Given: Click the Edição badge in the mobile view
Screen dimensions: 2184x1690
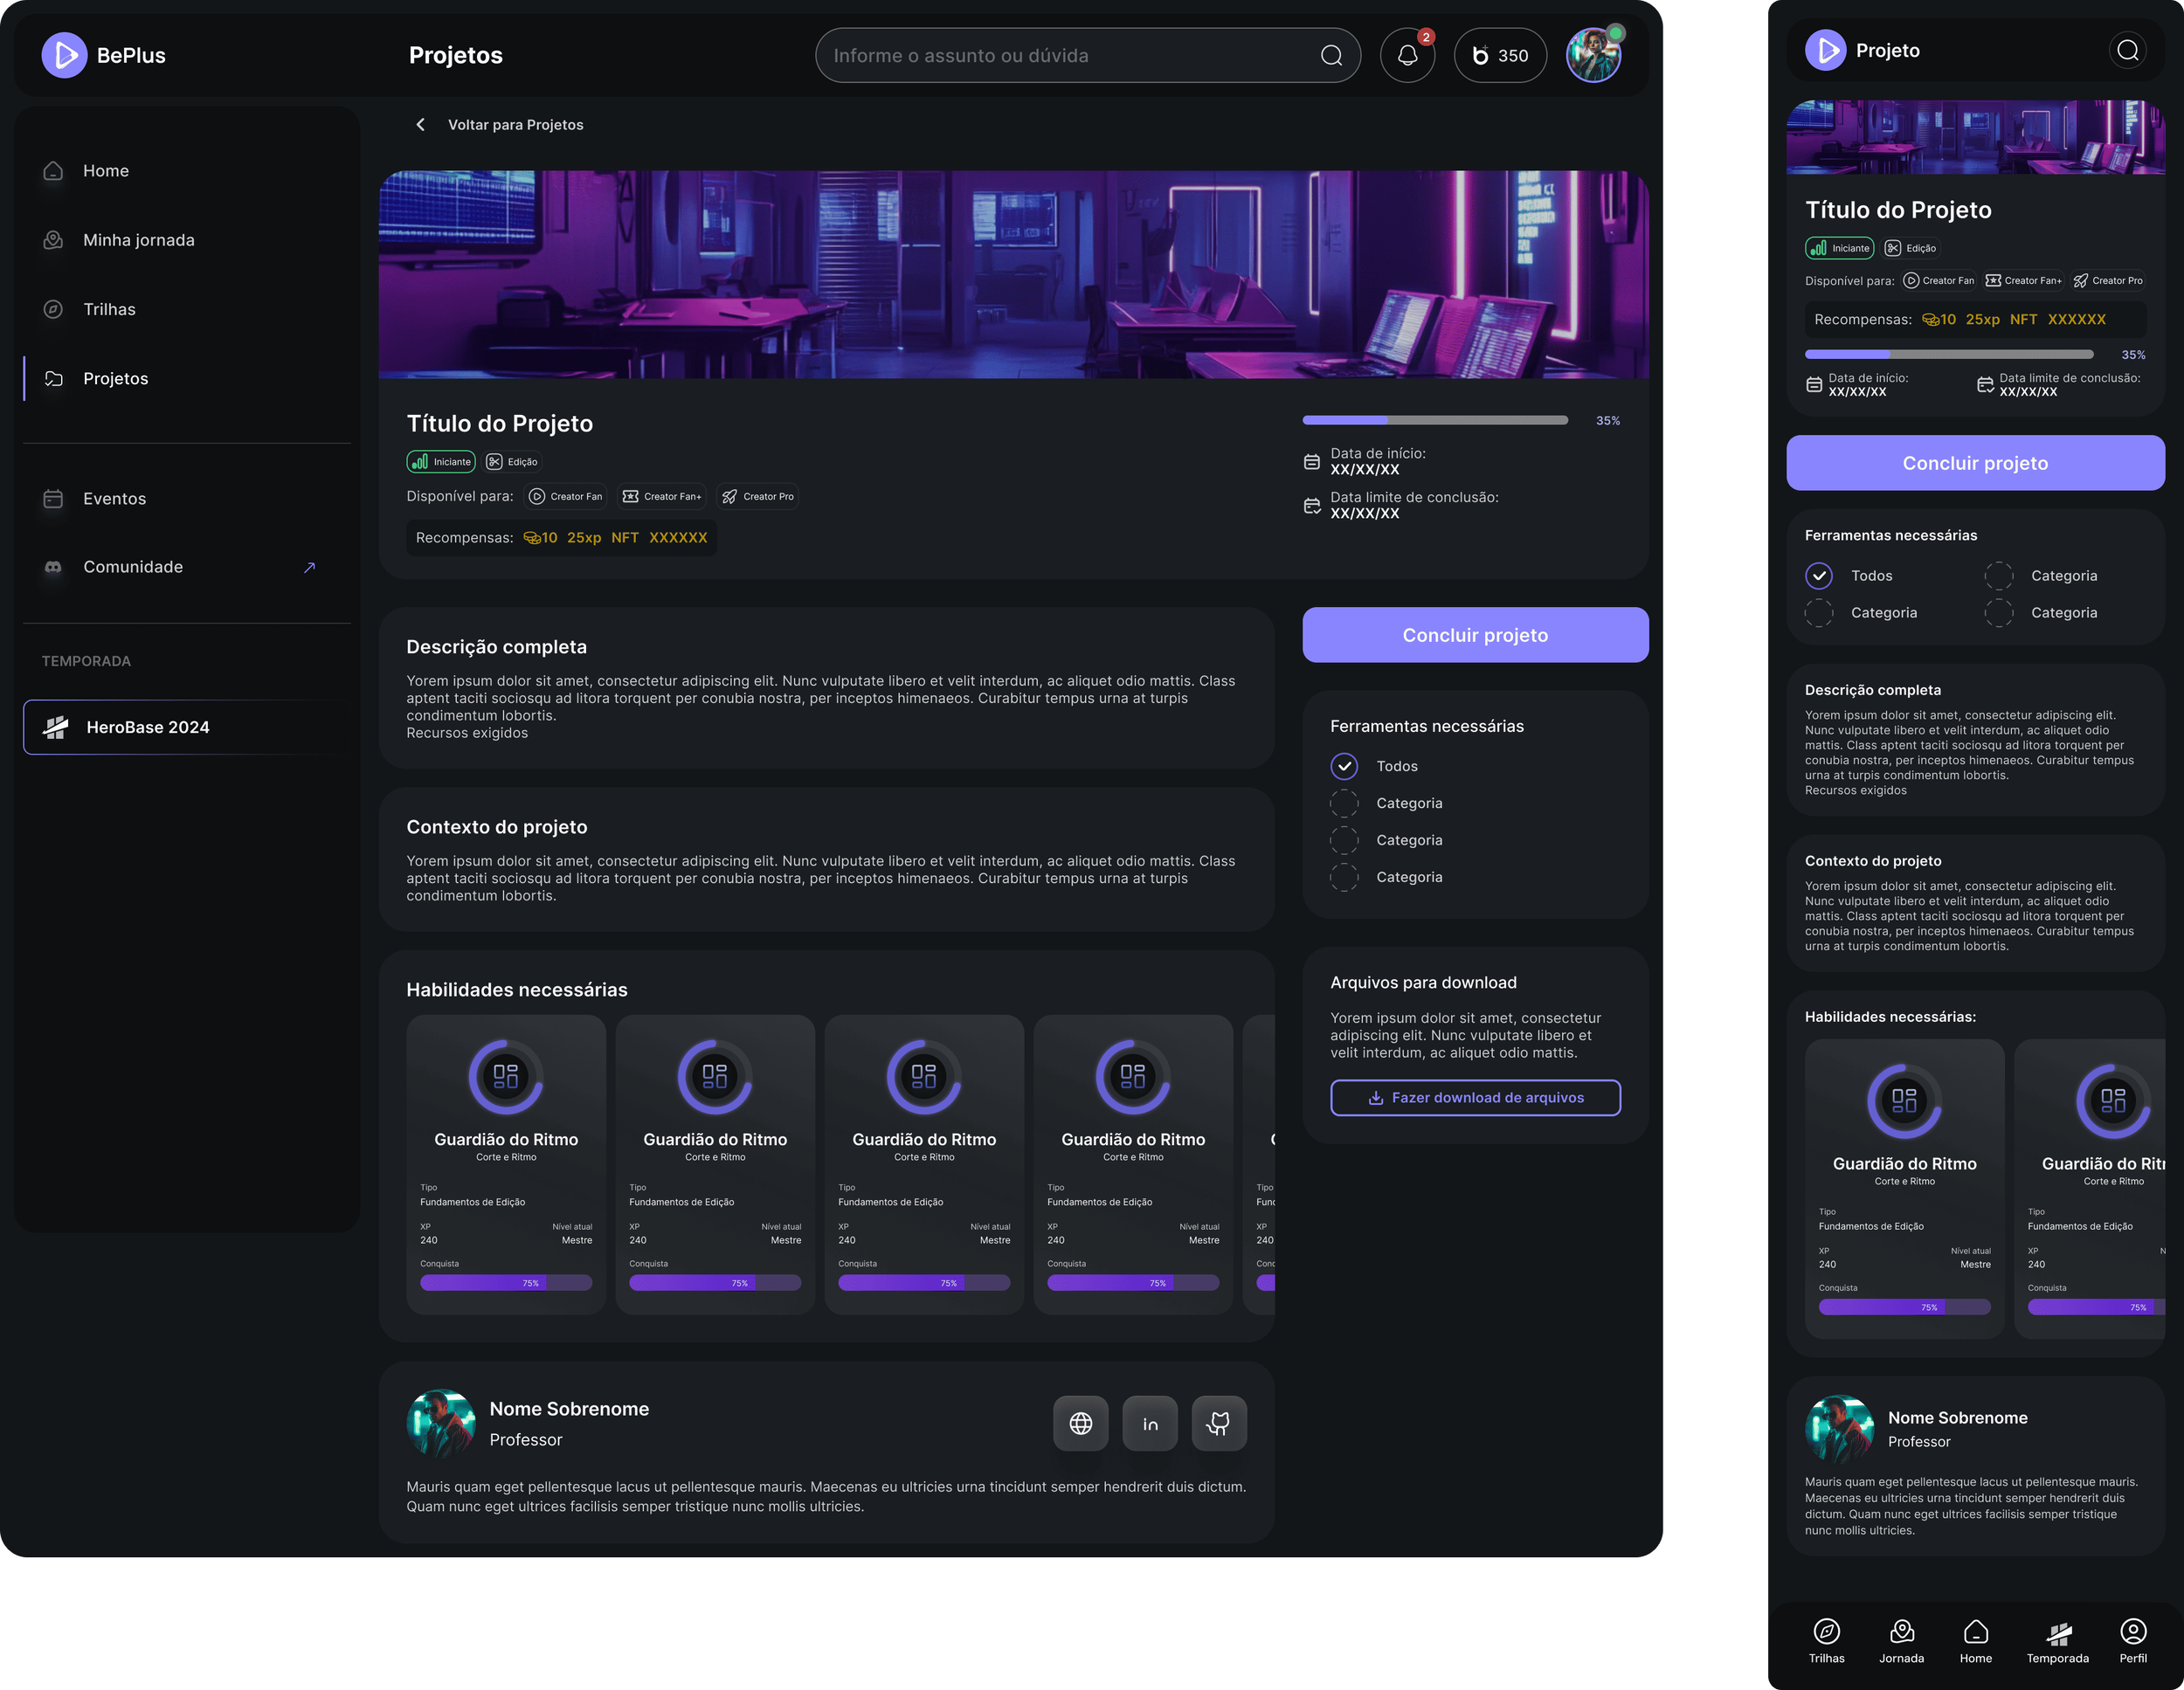Looking at the screenshot, I should tap(1910, 248).
